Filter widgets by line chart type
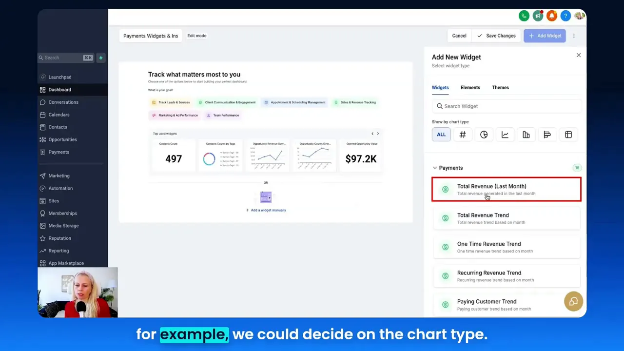The width and height of the screenshot is (624, 351). (x=505, y=135)
